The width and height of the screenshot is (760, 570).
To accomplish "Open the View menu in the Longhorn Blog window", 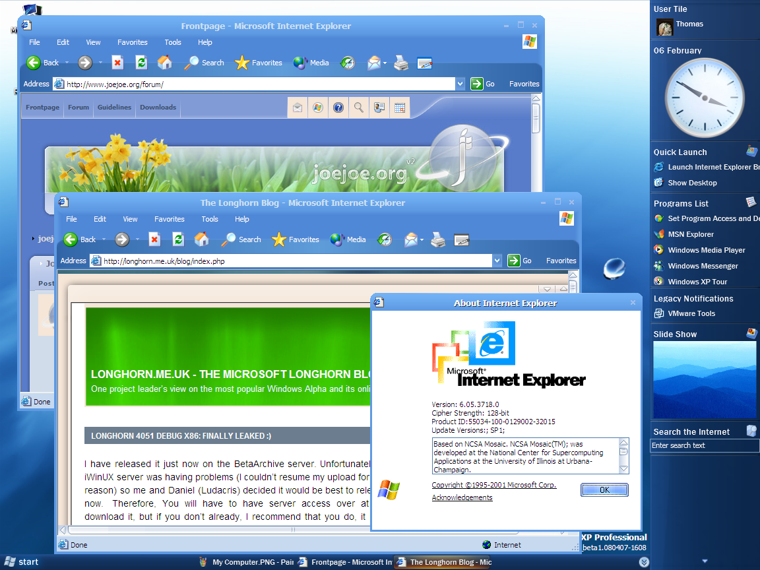I will (130, 219).
